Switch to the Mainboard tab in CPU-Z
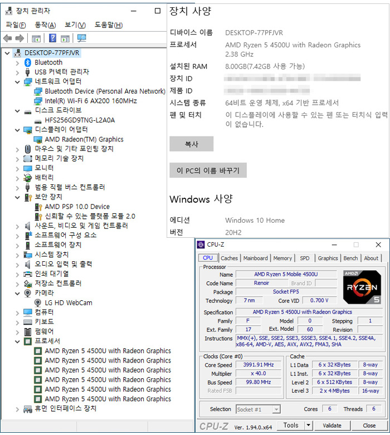Viewport: 390px width, 435px height. tap(255, 258)
